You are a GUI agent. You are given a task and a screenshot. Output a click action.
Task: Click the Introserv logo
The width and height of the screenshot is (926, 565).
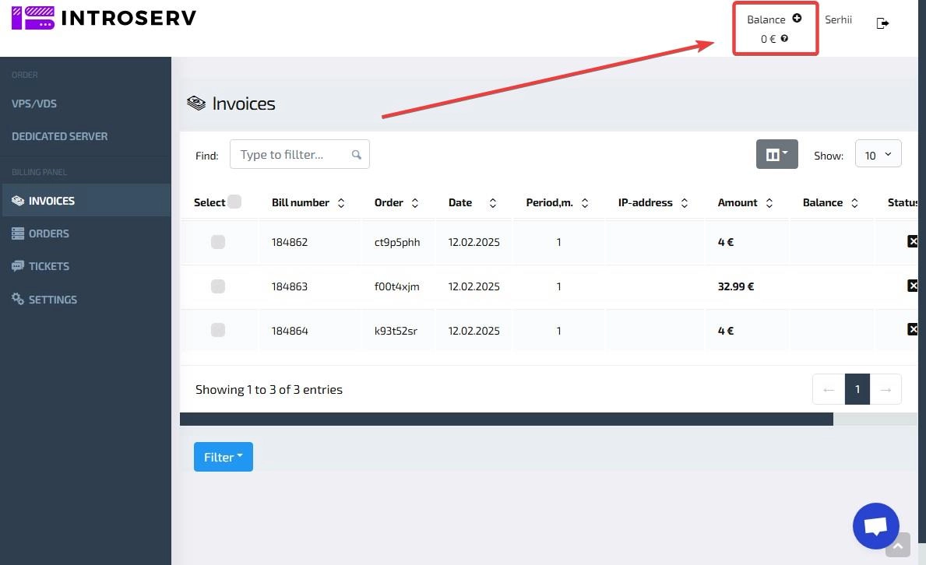[104, 18]
